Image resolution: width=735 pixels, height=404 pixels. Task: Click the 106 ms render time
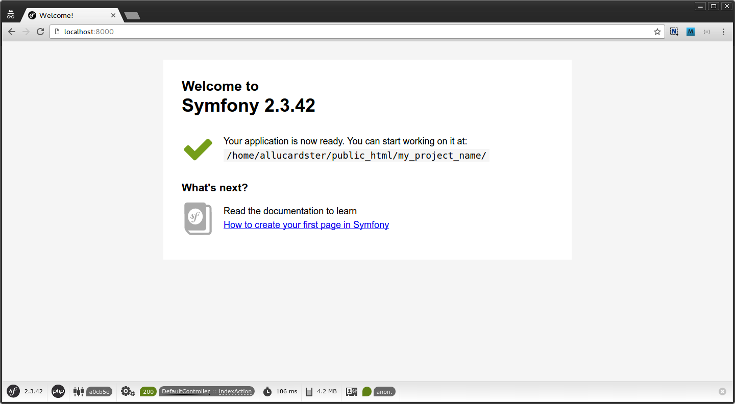[286, 391]
